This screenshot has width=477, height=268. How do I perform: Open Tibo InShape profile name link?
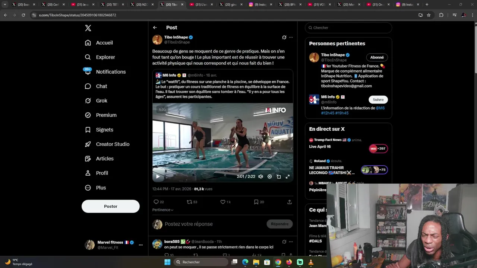(176, 37)
